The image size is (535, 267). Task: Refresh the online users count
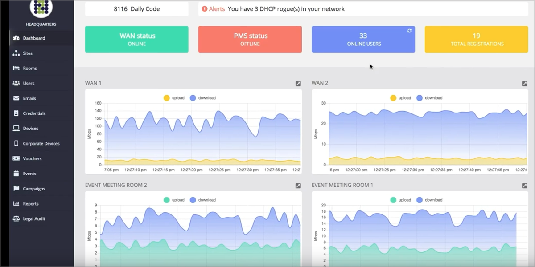409,31
